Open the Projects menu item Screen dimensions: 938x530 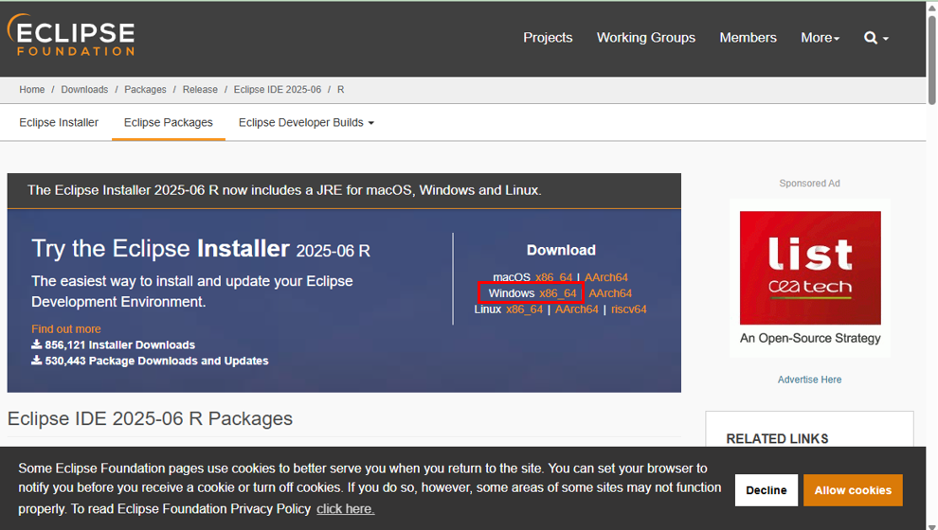point(548,38)
